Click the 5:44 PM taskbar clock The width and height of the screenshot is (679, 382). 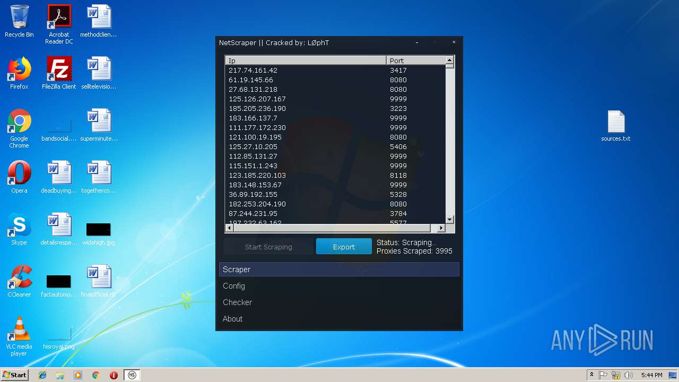(651, 375)
